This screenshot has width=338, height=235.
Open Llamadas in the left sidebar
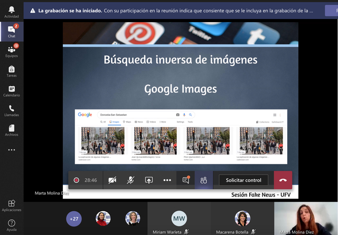(12, 110)
